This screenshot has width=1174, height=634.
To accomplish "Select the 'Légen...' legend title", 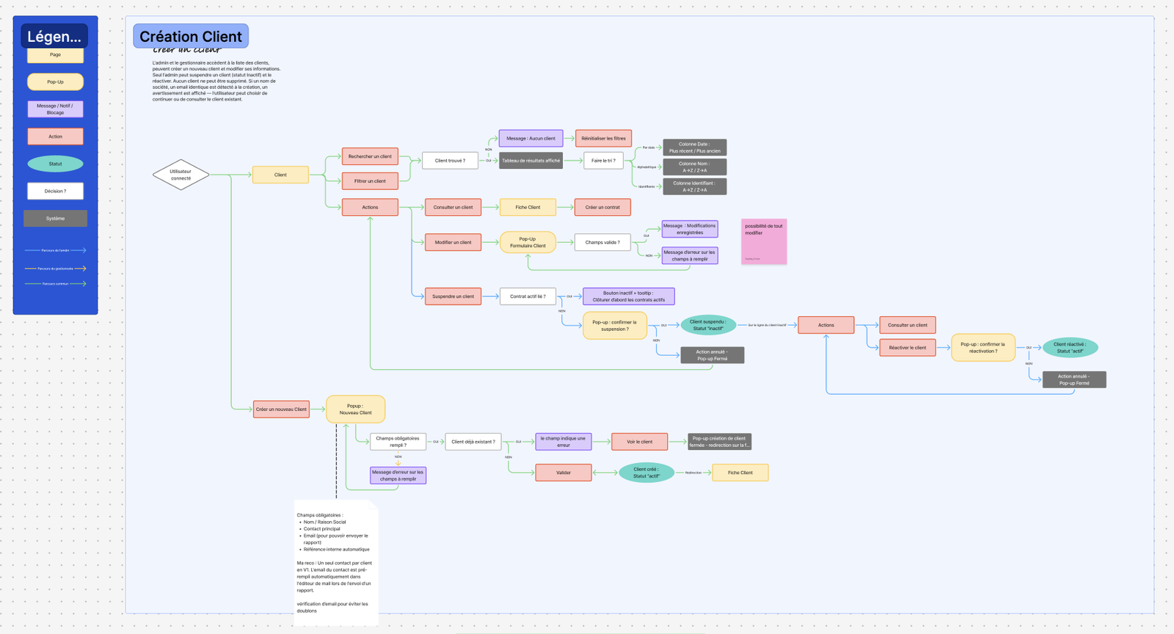I will point(54,36).
